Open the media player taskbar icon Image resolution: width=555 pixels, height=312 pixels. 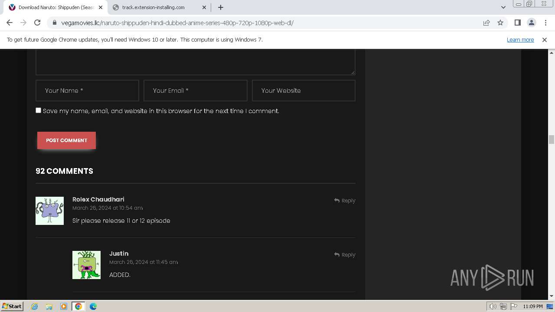[x=64, y=306]
